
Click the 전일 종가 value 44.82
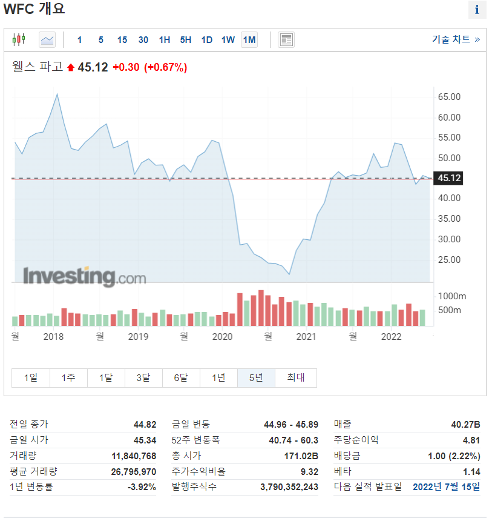(145, 425)
